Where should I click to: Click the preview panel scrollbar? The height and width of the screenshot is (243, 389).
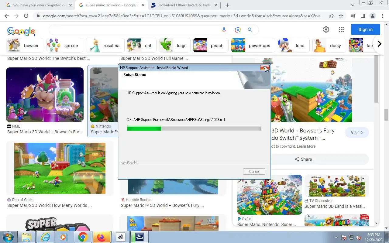click(x=376, y=80)
